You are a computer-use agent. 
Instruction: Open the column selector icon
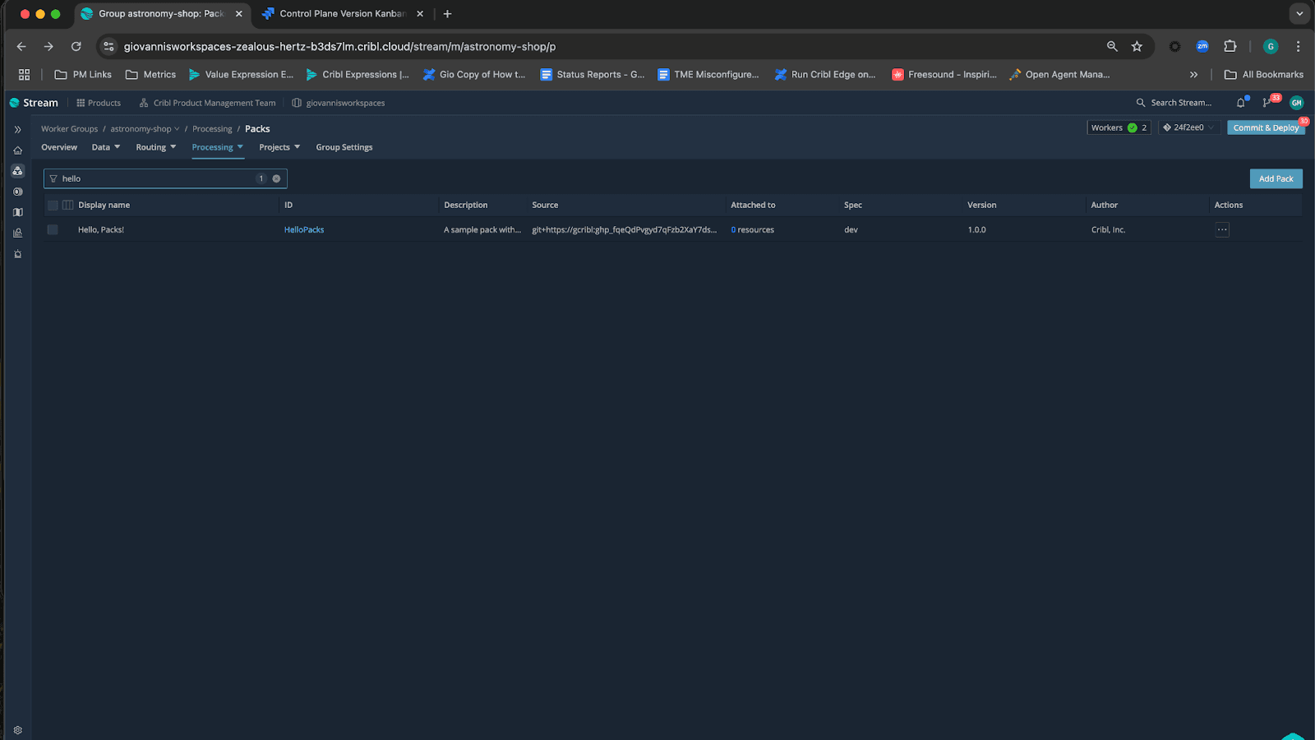68,206
